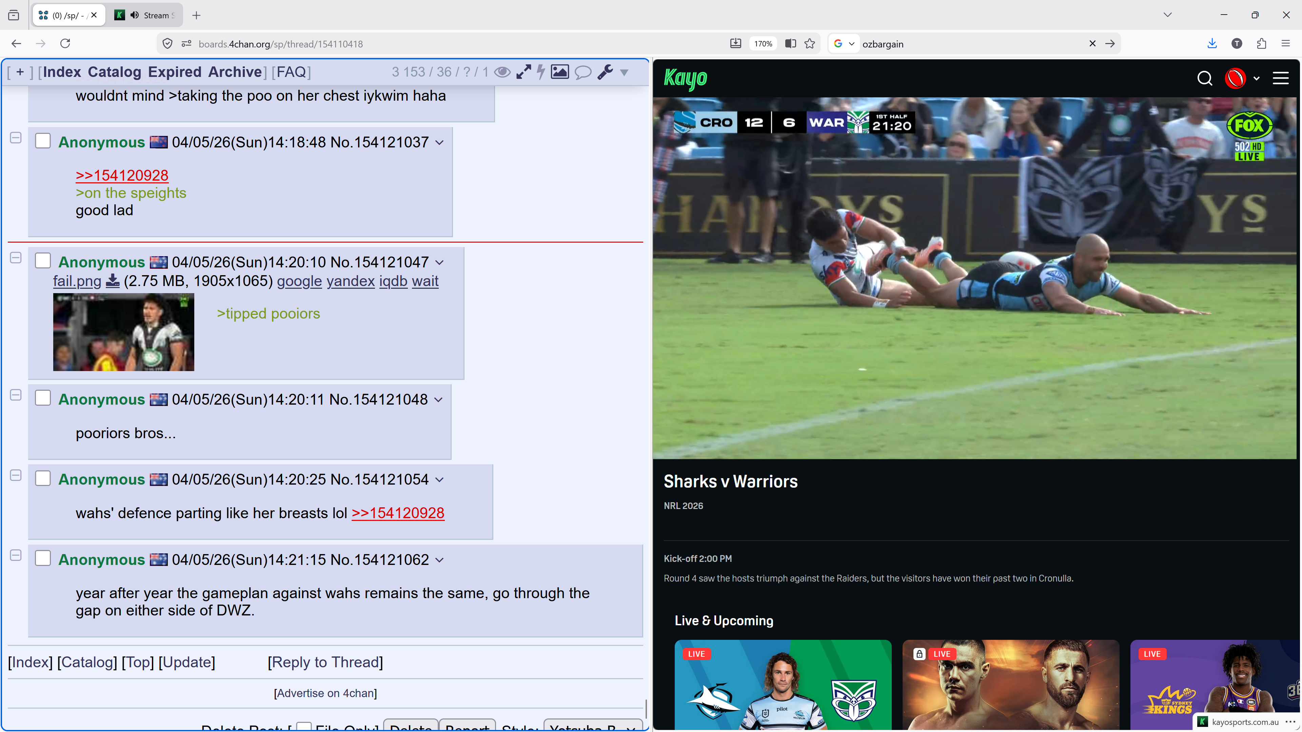Tick checkbox for post No.154121037
The height and width of the screenshot is (732, 1302).
point(43,141)
